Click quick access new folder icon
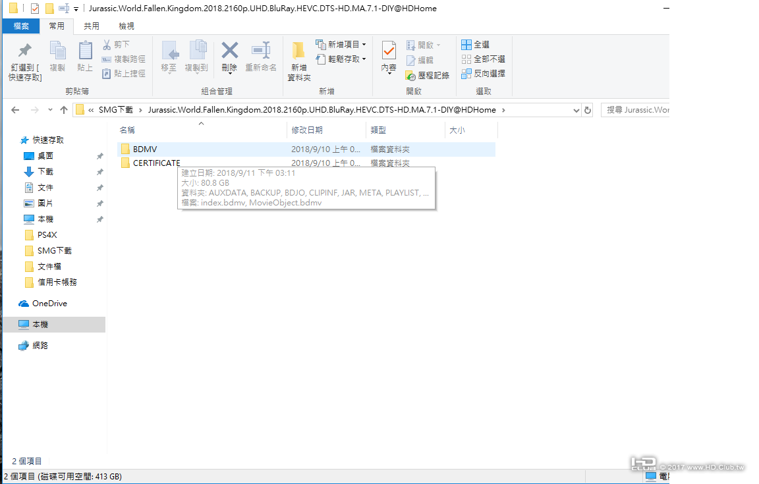This screenshot has width=759, height=484. click(x=49, y=8)
